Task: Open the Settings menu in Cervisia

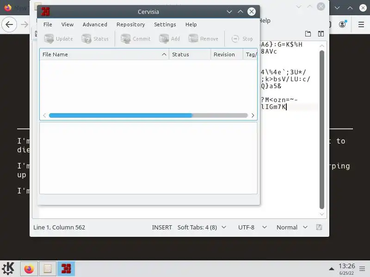Action: [x=165, y=24]
